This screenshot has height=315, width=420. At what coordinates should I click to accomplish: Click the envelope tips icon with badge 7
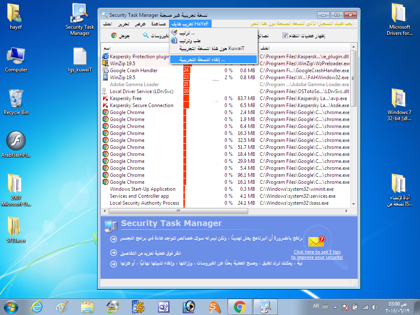pyautogui.click(x=316, y=242)
